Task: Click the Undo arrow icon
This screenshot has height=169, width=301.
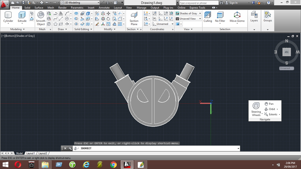Action: (x=47, y=3)
